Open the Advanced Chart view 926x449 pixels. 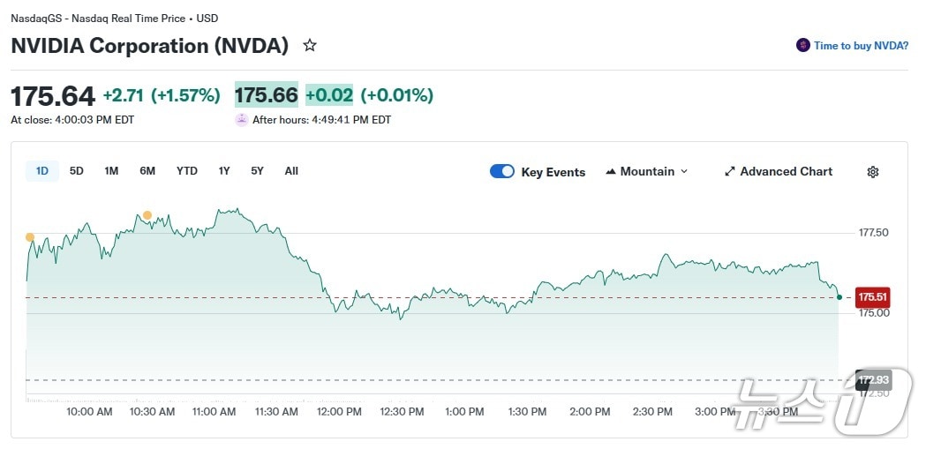(786, 172)
